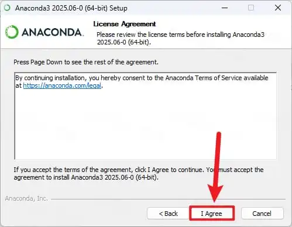Click the 'By continuing installation' license sentence
292x227 pixels.
pos(142,82)
